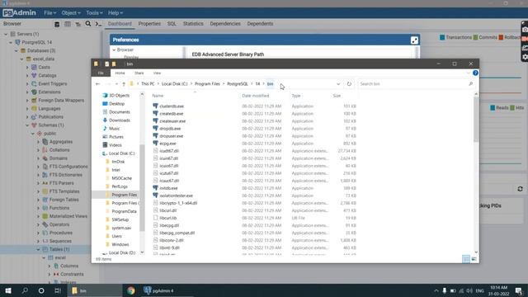This screenshot has height=297, width=528.
Task: Open pgAdmin Tools menu
Action: coord(94,13)
